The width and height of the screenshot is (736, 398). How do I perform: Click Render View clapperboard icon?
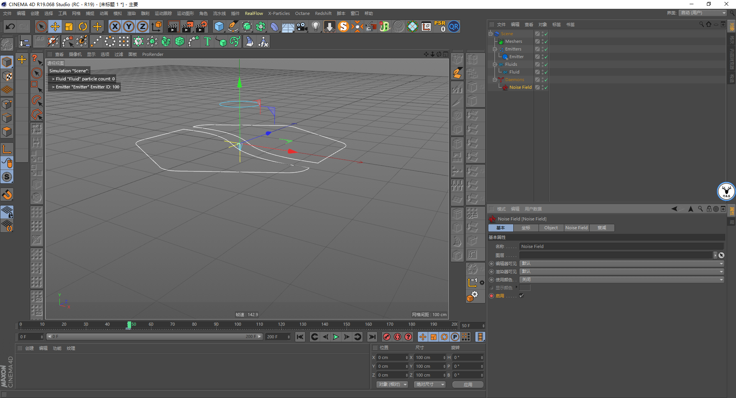pyautogui.click(x=173, y=26)
